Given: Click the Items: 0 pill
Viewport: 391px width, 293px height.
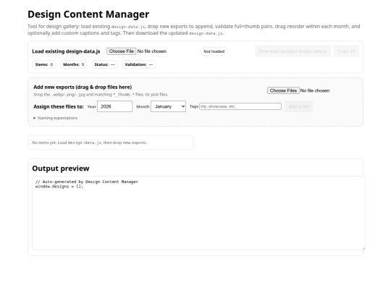Looking at the screenshot, I should [x=44, y=64].
